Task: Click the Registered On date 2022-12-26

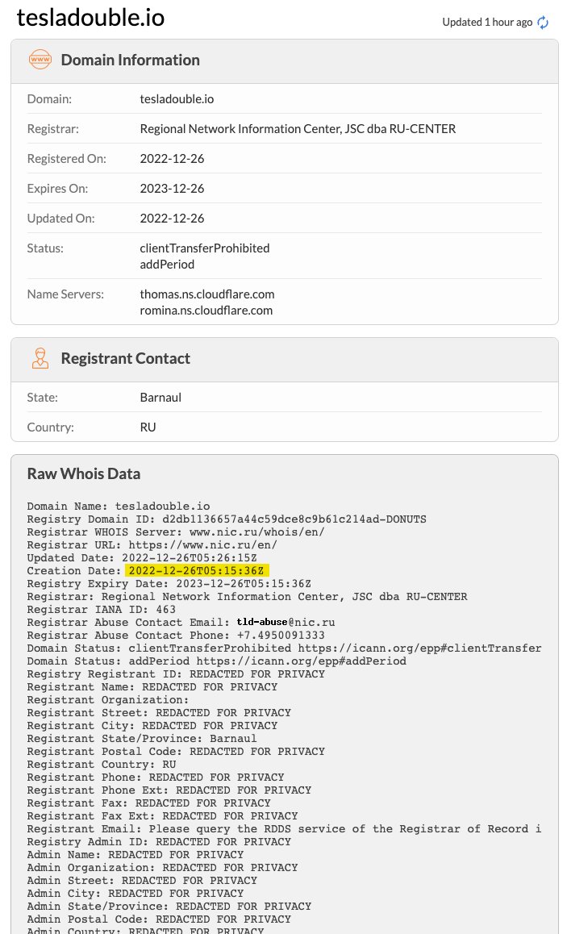Action: [x=172, y=158]
